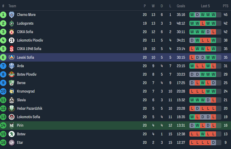
Task: Open the Hebar Pazardzhik team link
Action: pos(30,108)
